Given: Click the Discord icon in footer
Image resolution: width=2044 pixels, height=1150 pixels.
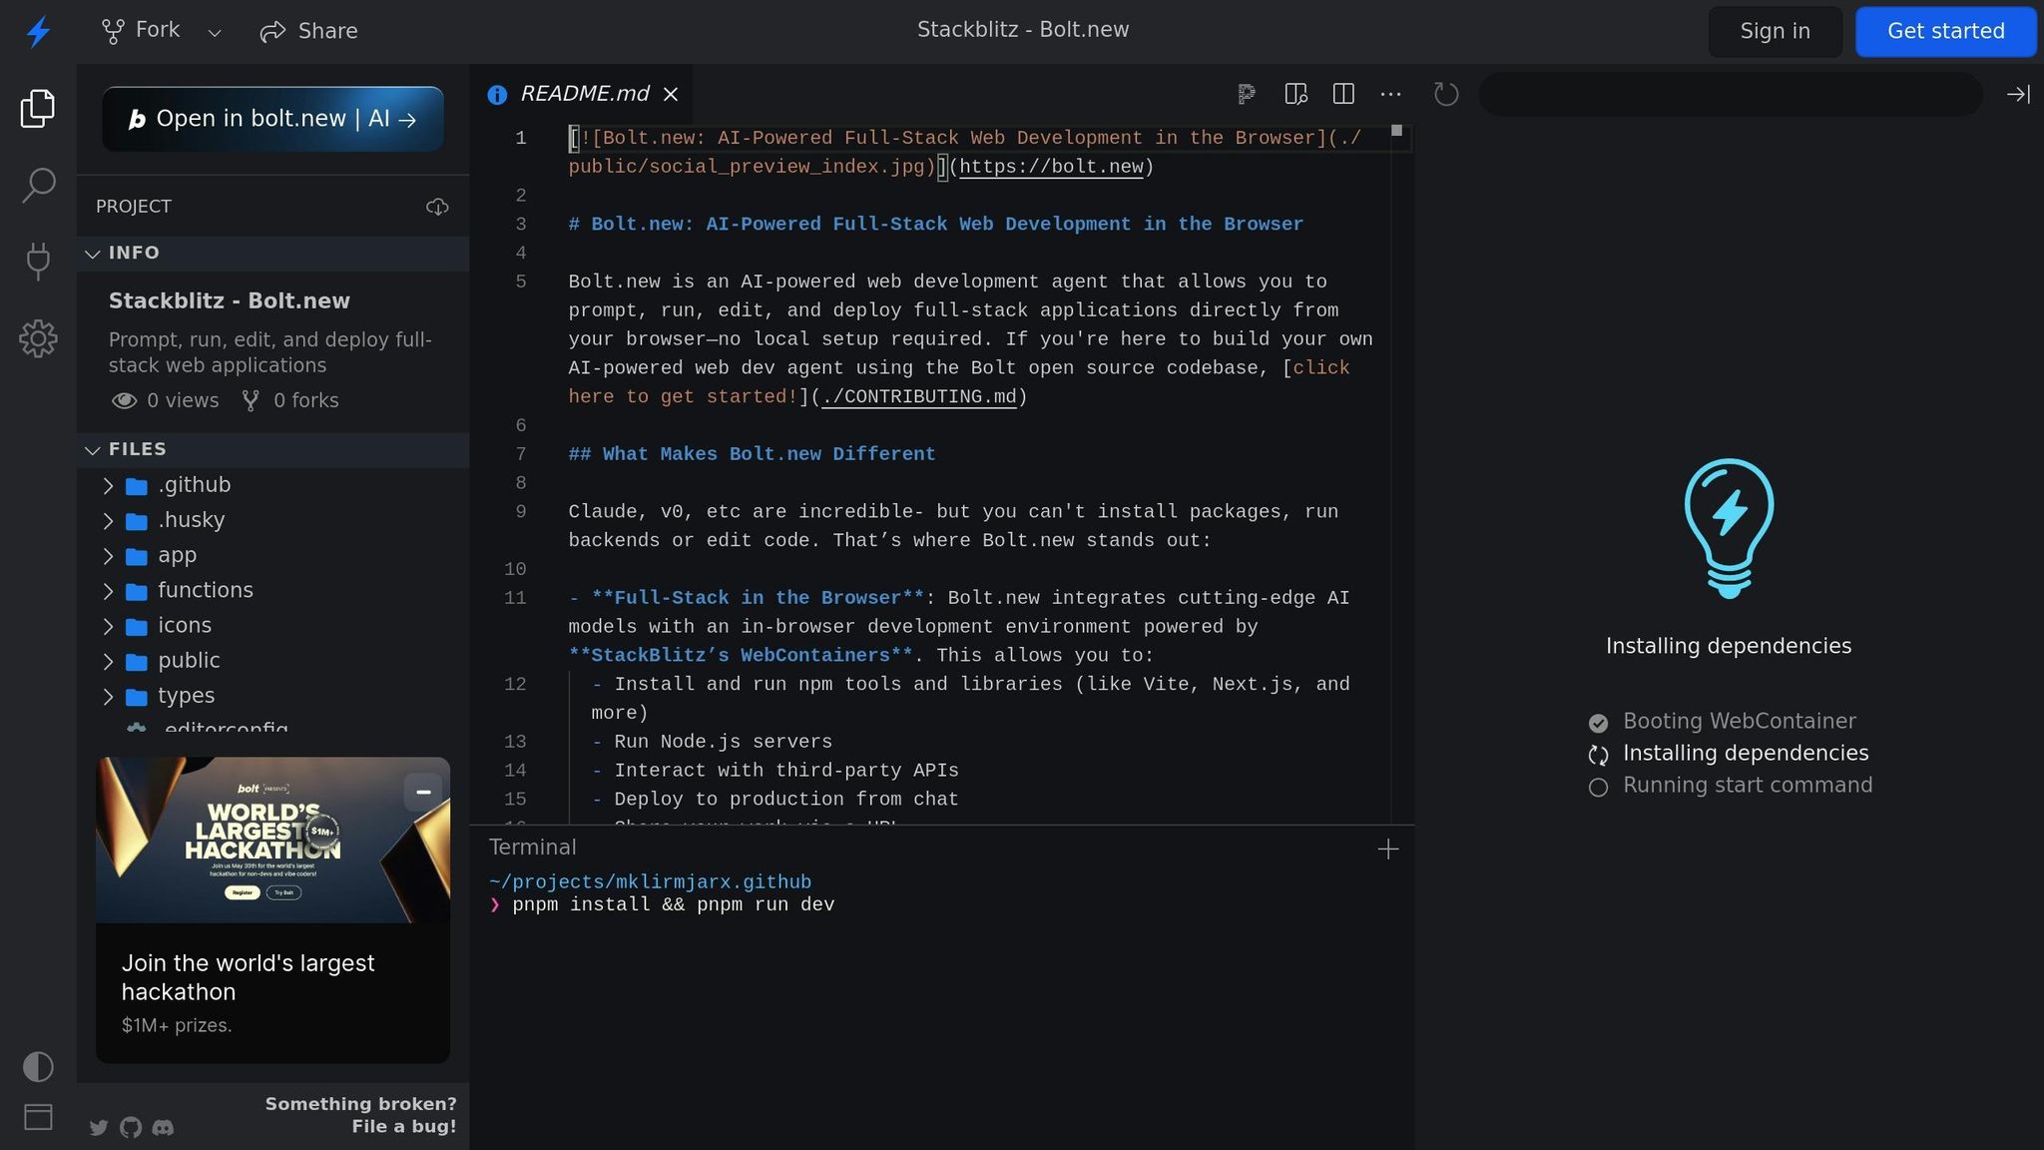Looking at the screenshot, I should pyautogui.click(x=163, y=1128).
